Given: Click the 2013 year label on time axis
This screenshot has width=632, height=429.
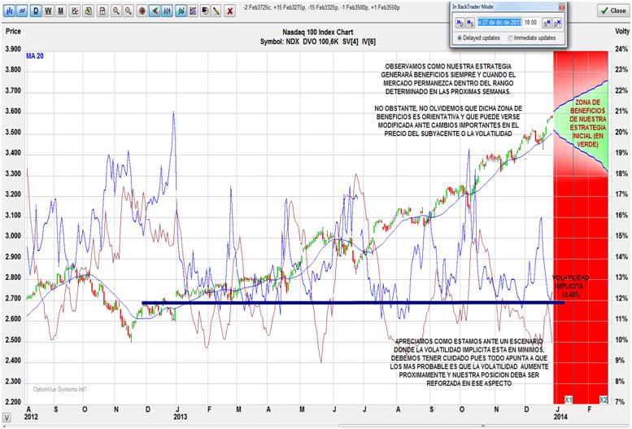Looking at the screenshot, I should [181, 417].
